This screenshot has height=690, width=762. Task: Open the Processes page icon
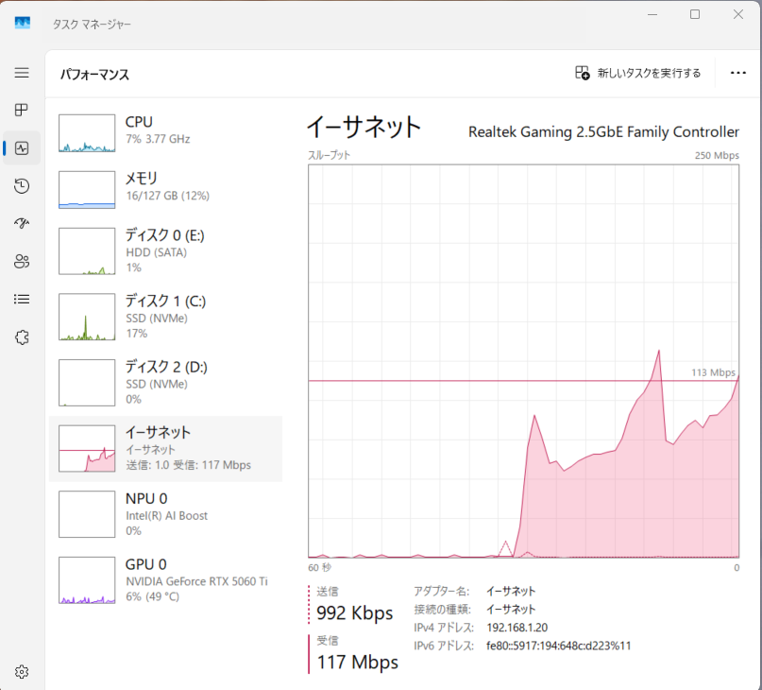[x=20, y=110]
